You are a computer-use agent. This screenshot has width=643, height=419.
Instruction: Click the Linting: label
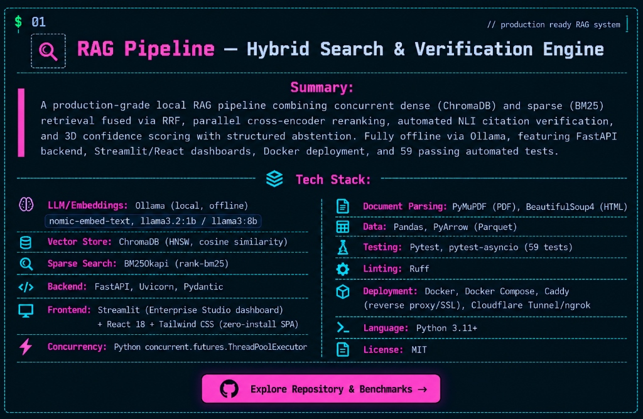(x=382, y=269)
